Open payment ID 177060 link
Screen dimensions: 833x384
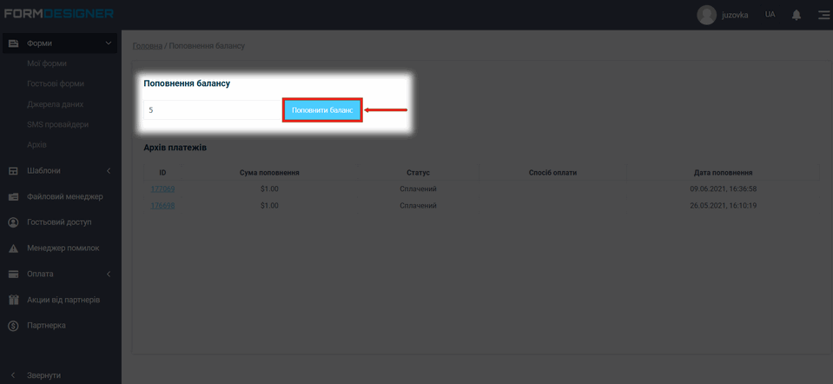pyautogui.click(x=162, y=189)
